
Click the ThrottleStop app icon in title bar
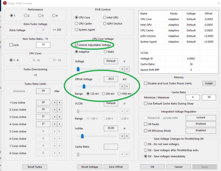(x=5, y=3)
